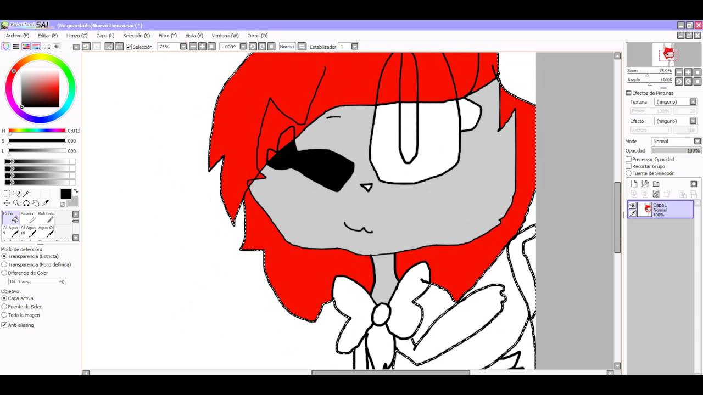Disable the Anti-aliasing checkbox

pyautogui.click(x=4, y=325)
